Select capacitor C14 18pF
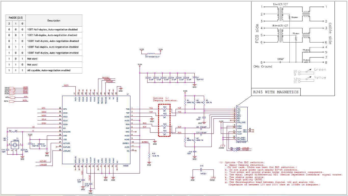348x196 pixels. [x=22, y=150]
